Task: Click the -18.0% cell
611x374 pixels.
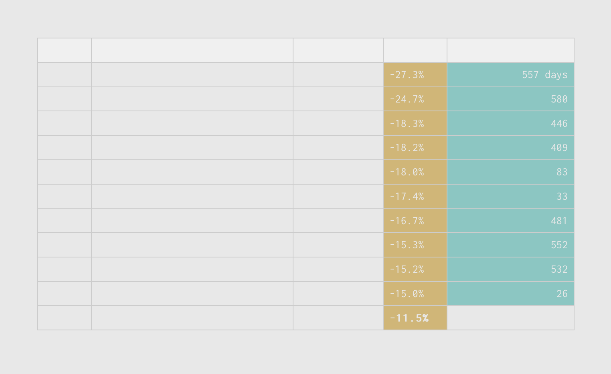Action: 415,172
